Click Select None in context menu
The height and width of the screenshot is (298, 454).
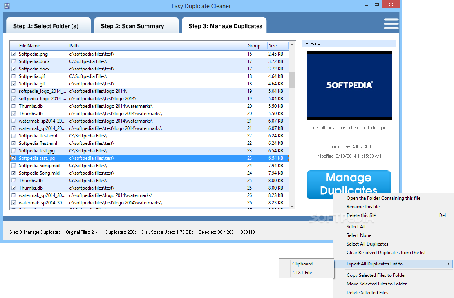(393, 235)
